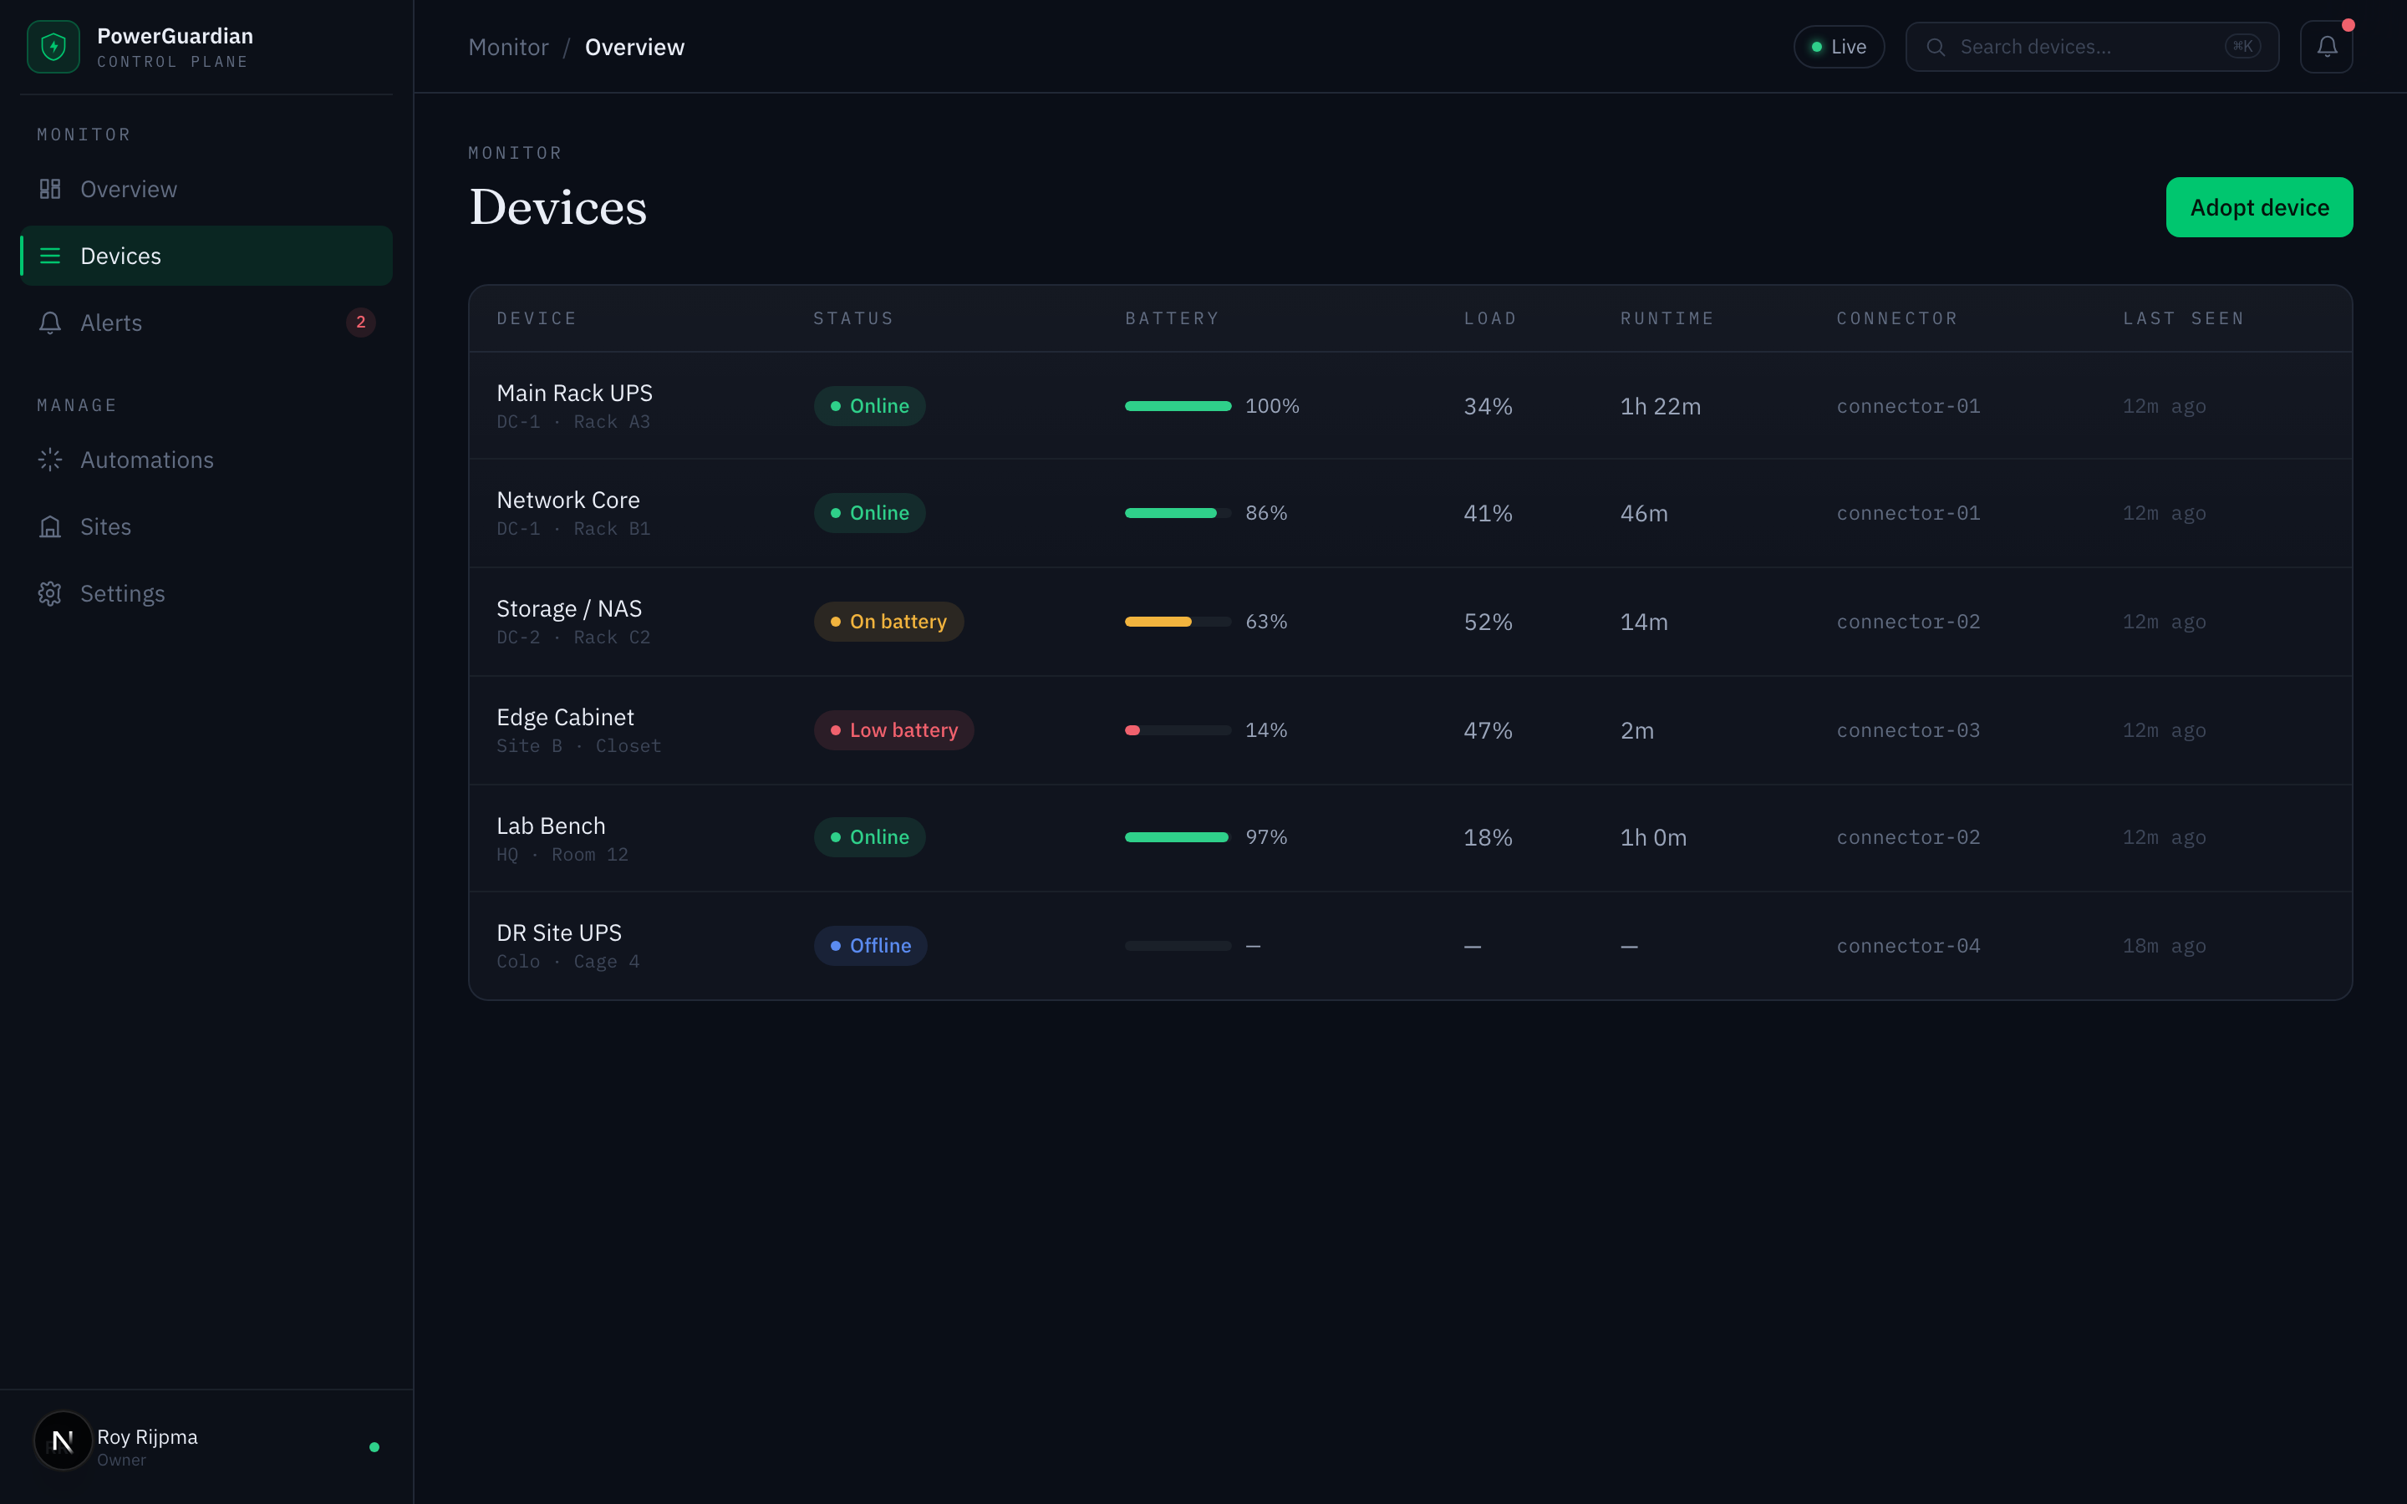Viewport: 2407px width, 1504px height.
Task: Click the 1h 22m runtime value
Action: [1660, 406]
